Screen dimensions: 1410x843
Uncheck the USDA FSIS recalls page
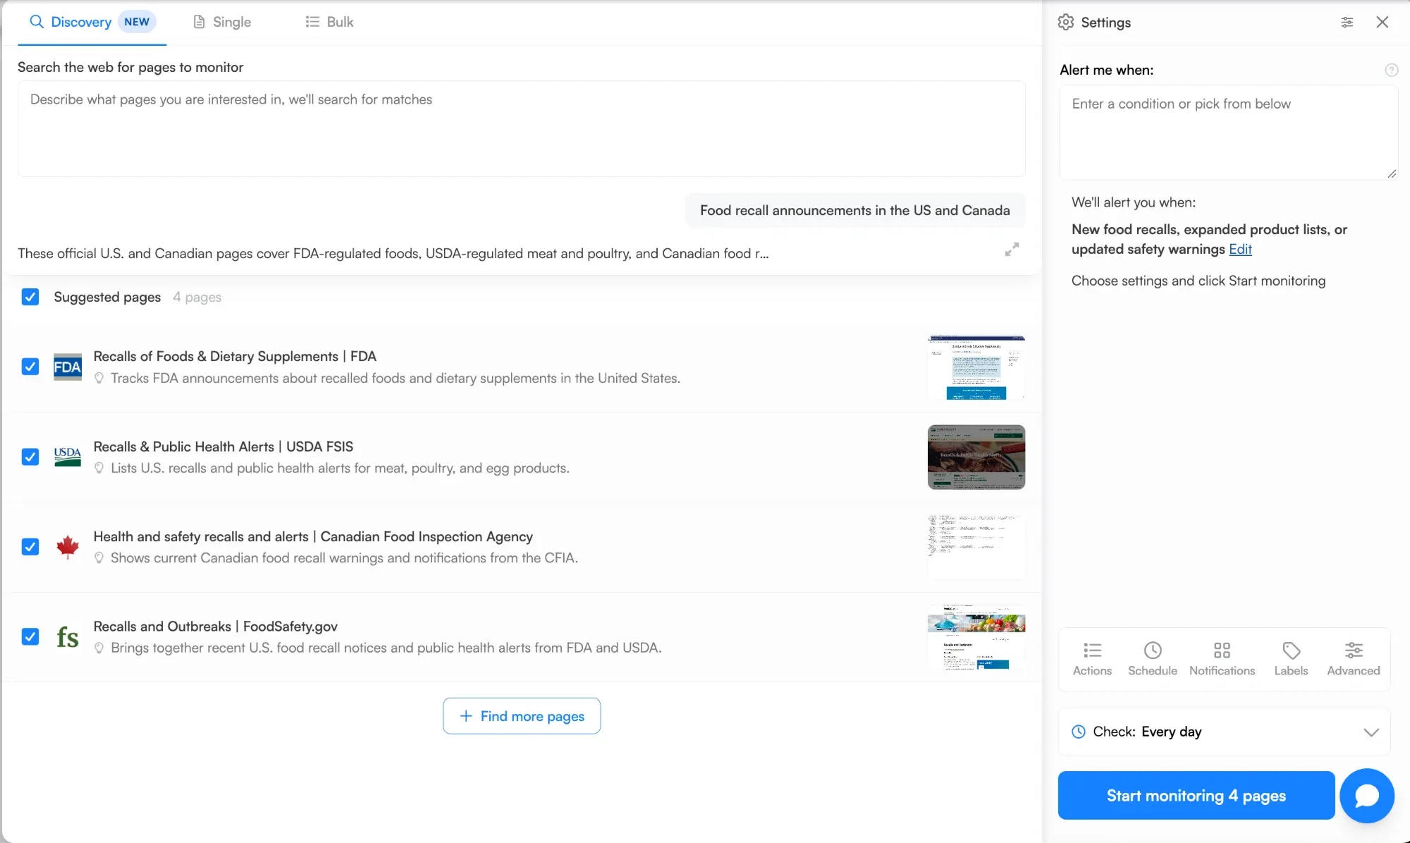[x=30, y=457]
